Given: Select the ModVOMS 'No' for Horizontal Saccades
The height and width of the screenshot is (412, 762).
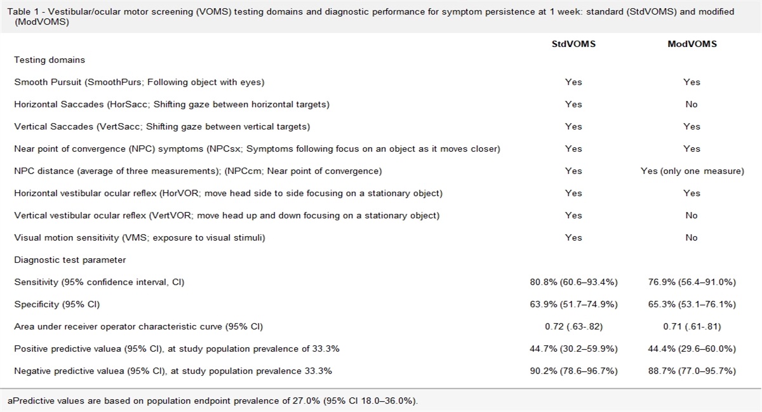Looking at the screenshot, I should tap(691, 104).
